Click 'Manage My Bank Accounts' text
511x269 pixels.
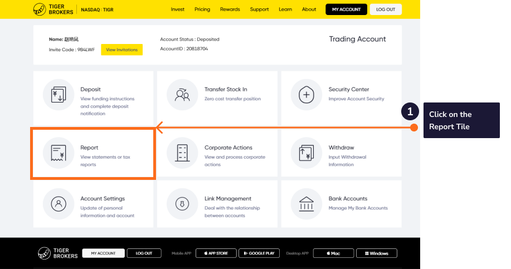[358, 208]
